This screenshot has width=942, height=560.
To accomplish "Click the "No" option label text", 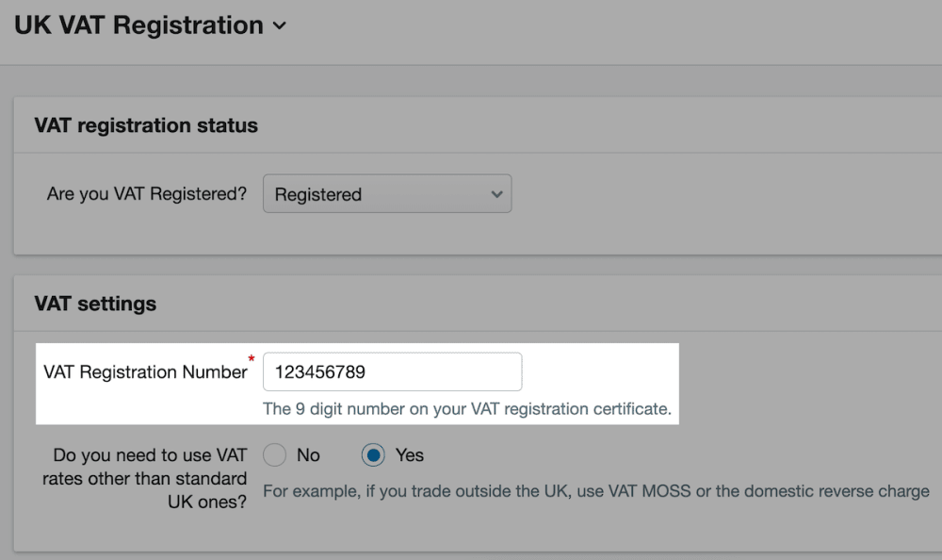I will pos(308,455).
